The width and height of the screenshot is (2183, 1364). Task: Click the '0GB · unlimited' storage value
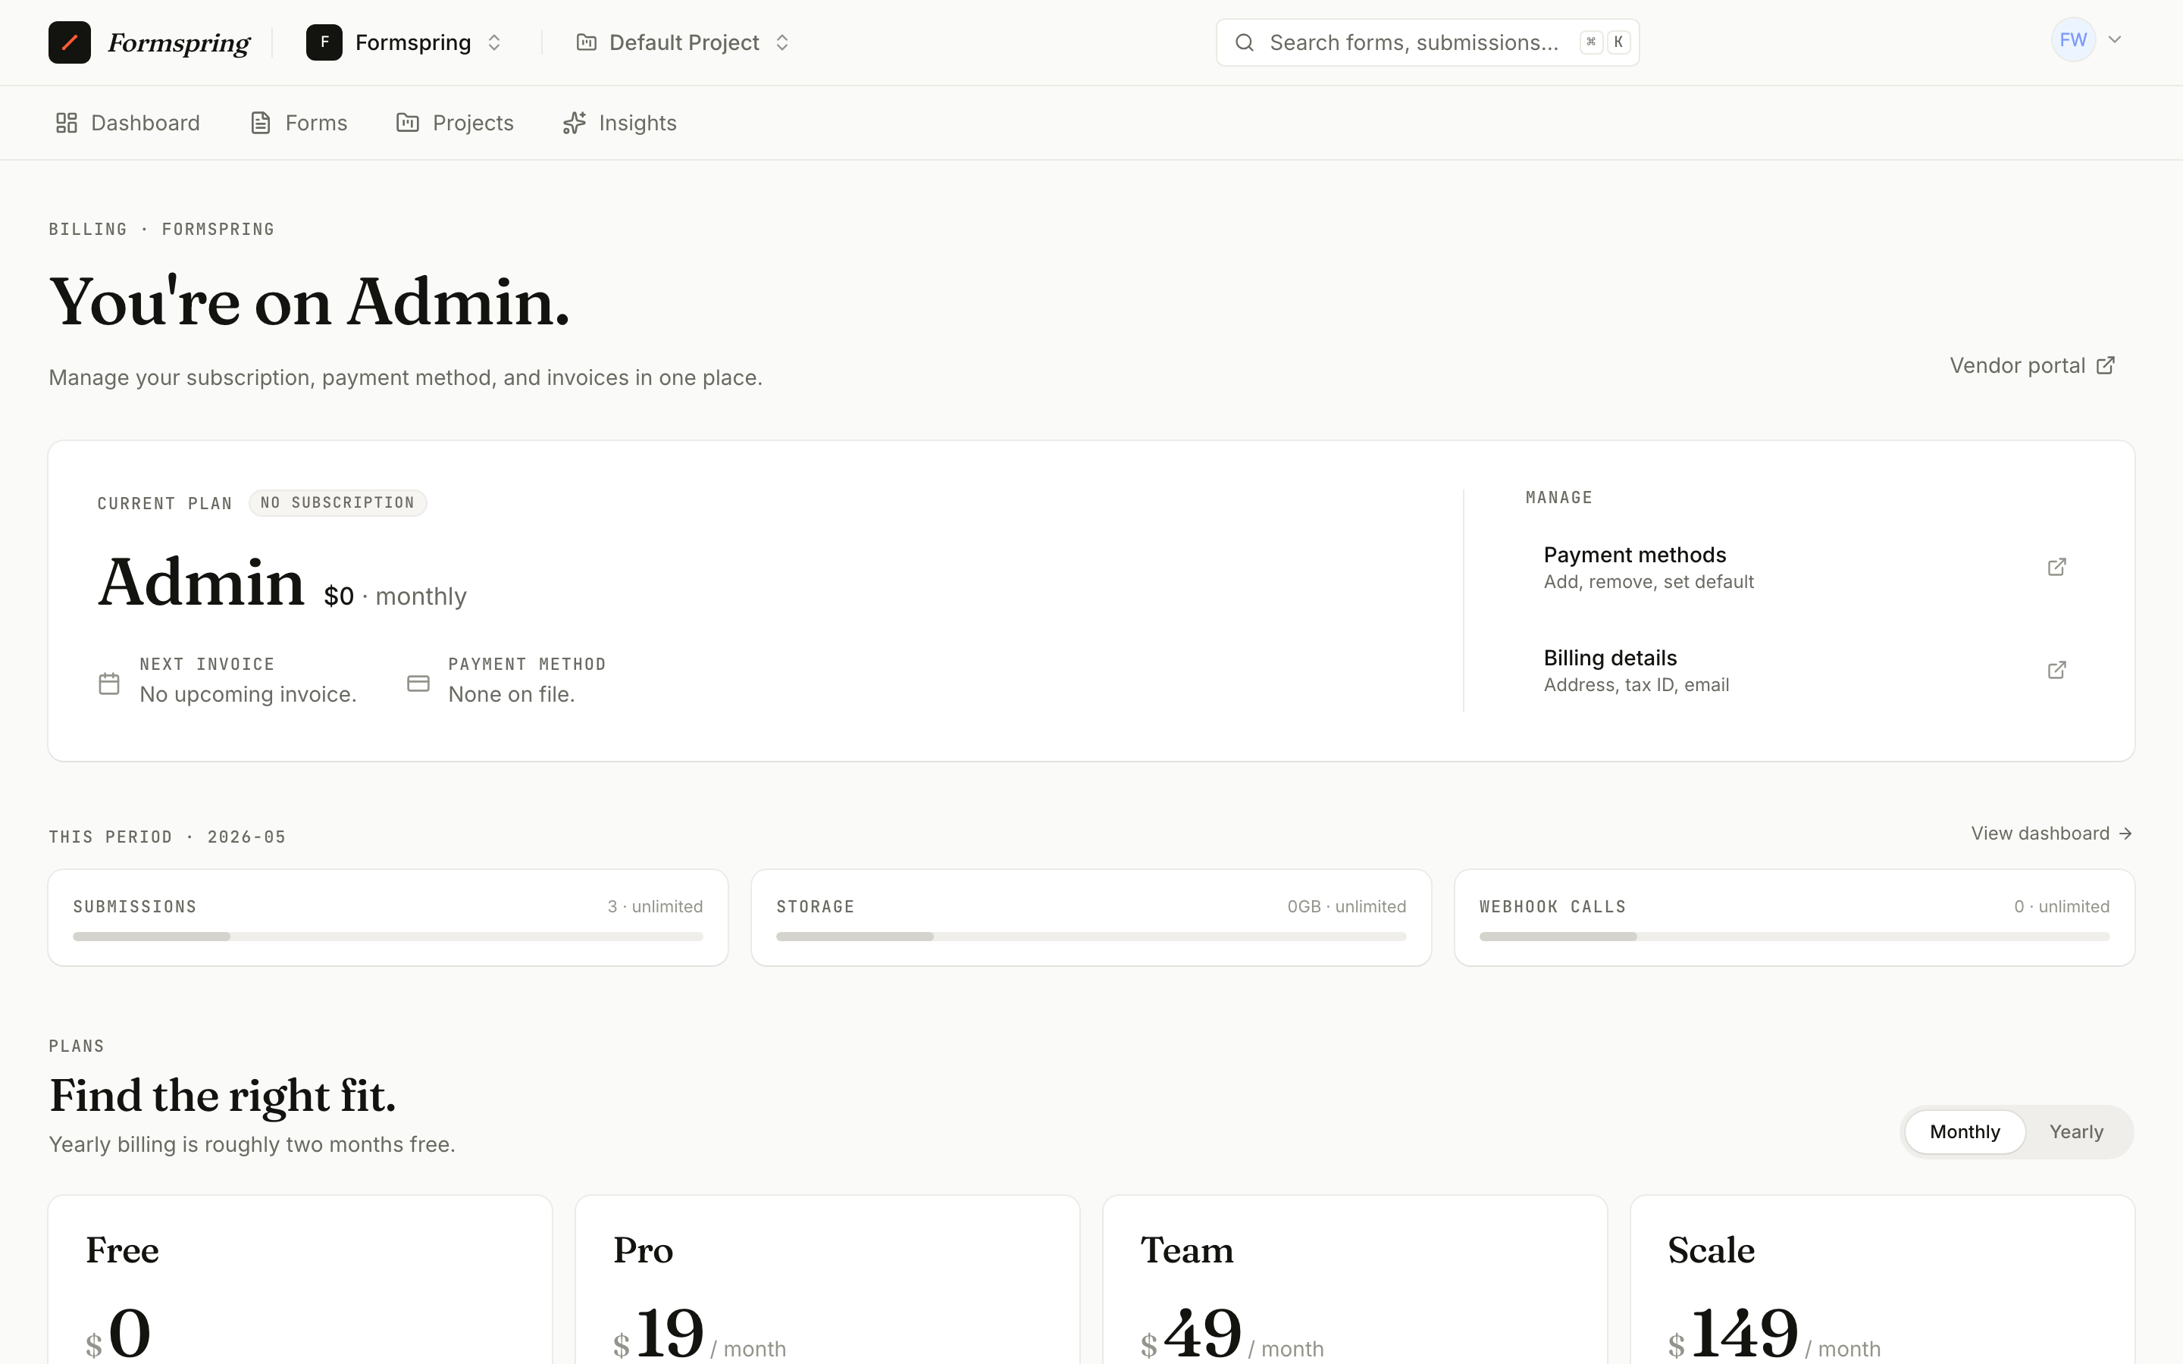(x=1347, y=906)
